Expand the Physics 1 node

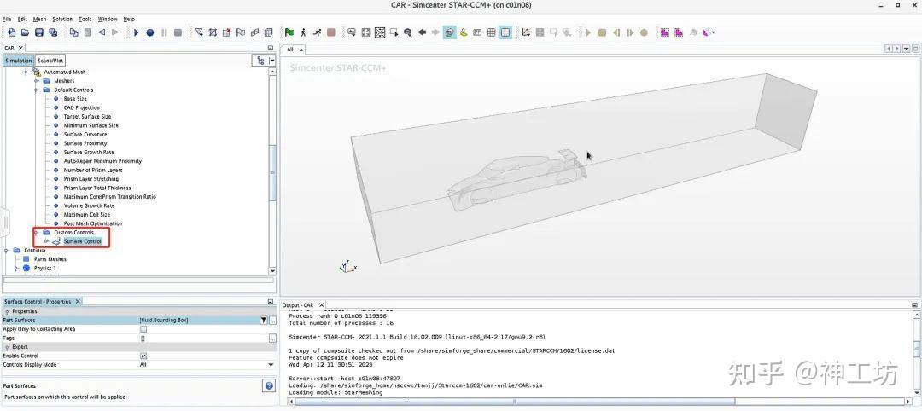[x=16, y=269]
